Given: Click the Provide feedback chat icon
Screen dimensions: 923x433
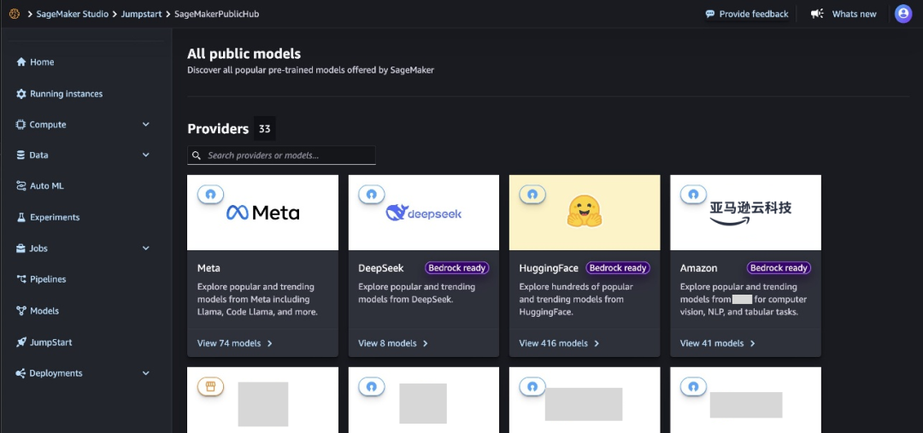Looking at the screenshot, I should [710, 14].
